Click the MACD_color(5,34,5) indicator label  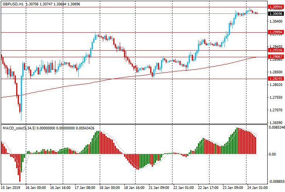tap(19, 127)
